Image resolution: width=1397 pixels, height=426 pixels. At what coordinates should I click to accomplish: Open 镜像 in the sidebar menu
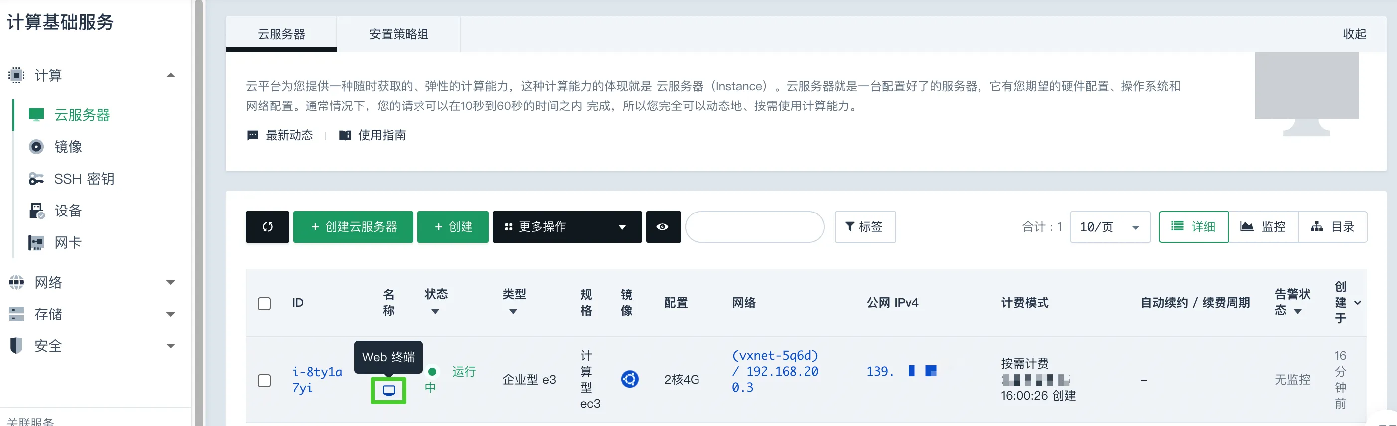68,147
